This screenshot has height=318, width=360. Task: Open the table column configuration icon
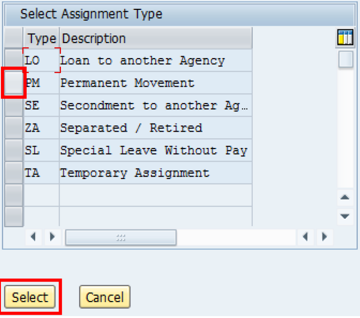click(345, 38)
